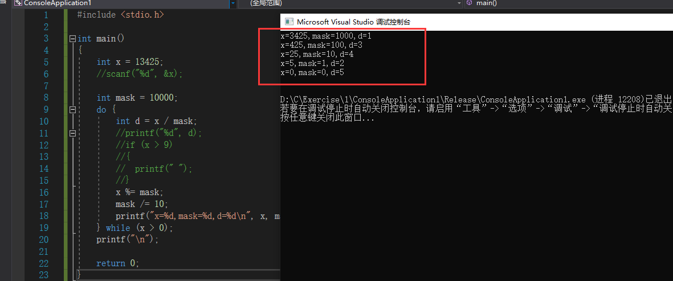
Task: Click console output x=5,mask=1,d=2
Action: (312, 63)
